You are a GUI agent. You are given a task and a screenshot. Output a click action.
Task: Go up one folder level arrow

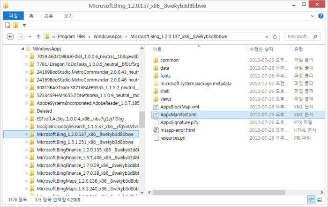38,37
